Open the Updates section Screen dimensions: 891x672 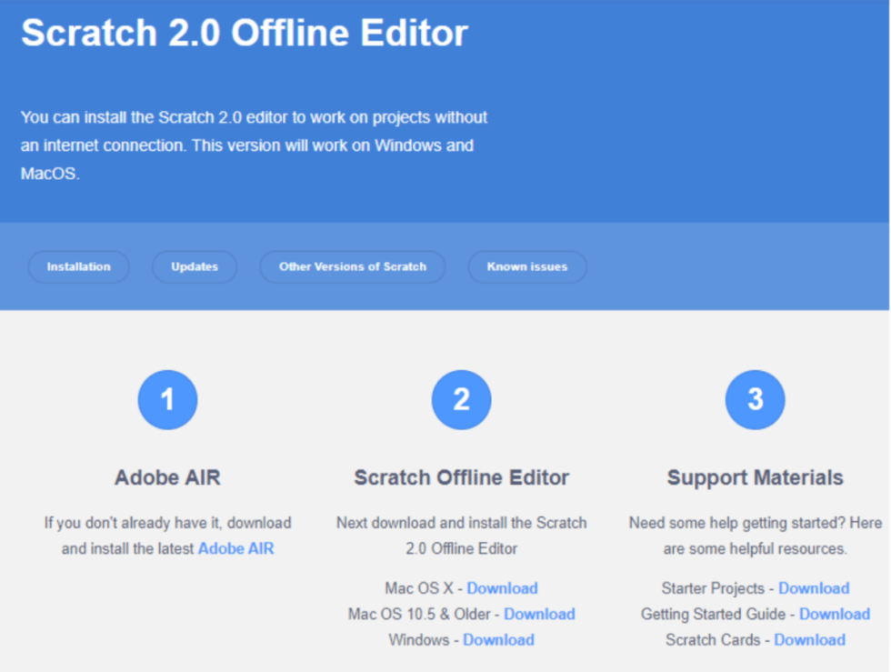coord(194,266)
